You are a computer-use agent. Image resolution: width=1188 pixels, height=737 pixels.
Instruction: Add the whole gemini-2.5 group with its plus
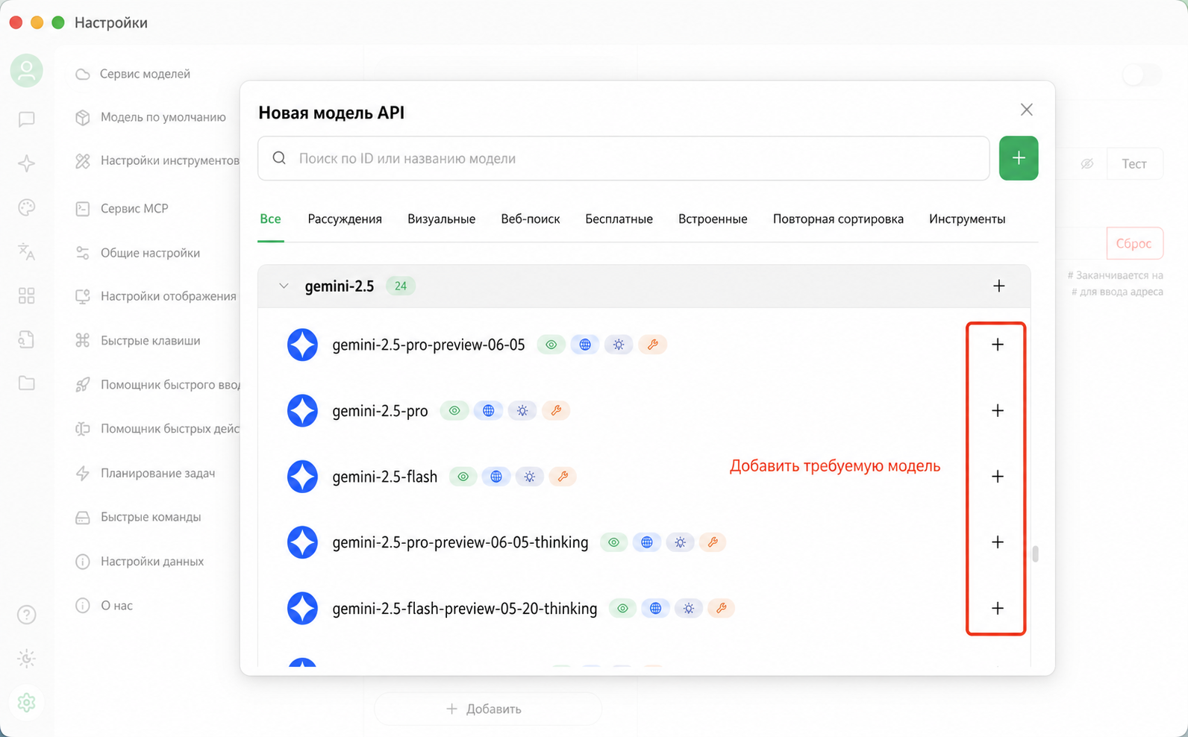click(999, 286)
